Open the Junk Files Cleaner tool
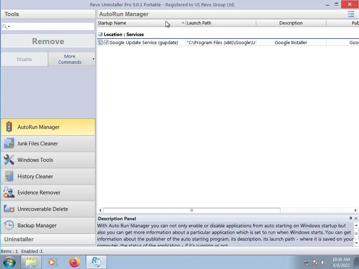 click(48, 143)
